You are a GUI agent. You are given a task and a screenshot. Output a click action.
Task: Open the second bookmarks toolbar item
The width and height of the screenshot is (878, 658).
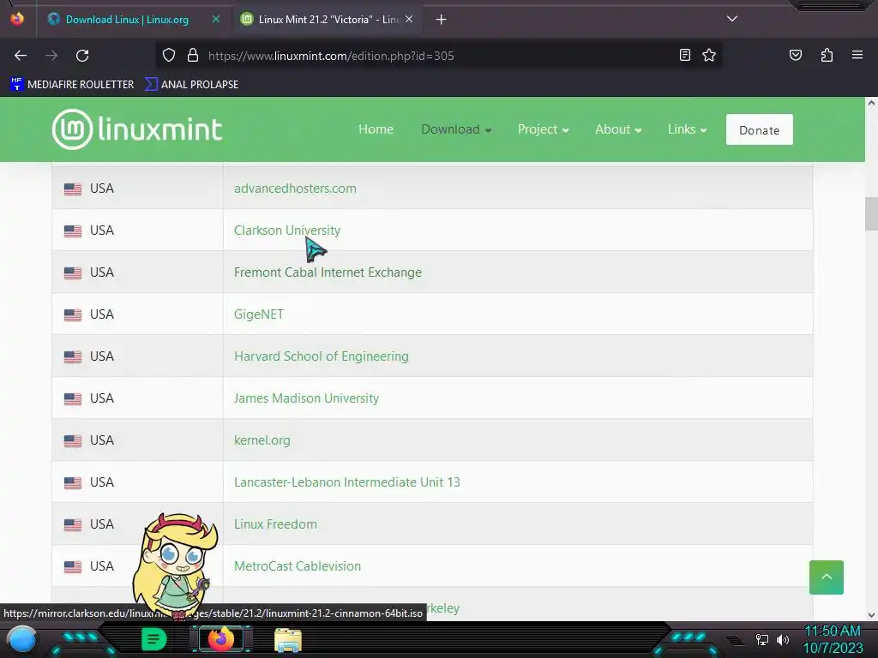191,85
